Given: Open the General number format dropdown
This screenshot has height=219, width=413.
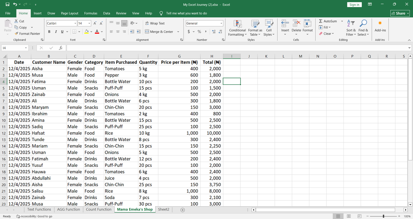Looking at the screenshot, I should (221, 23).
